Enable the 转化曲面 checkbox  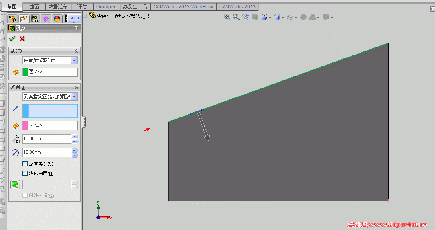[x=25, y=173]
